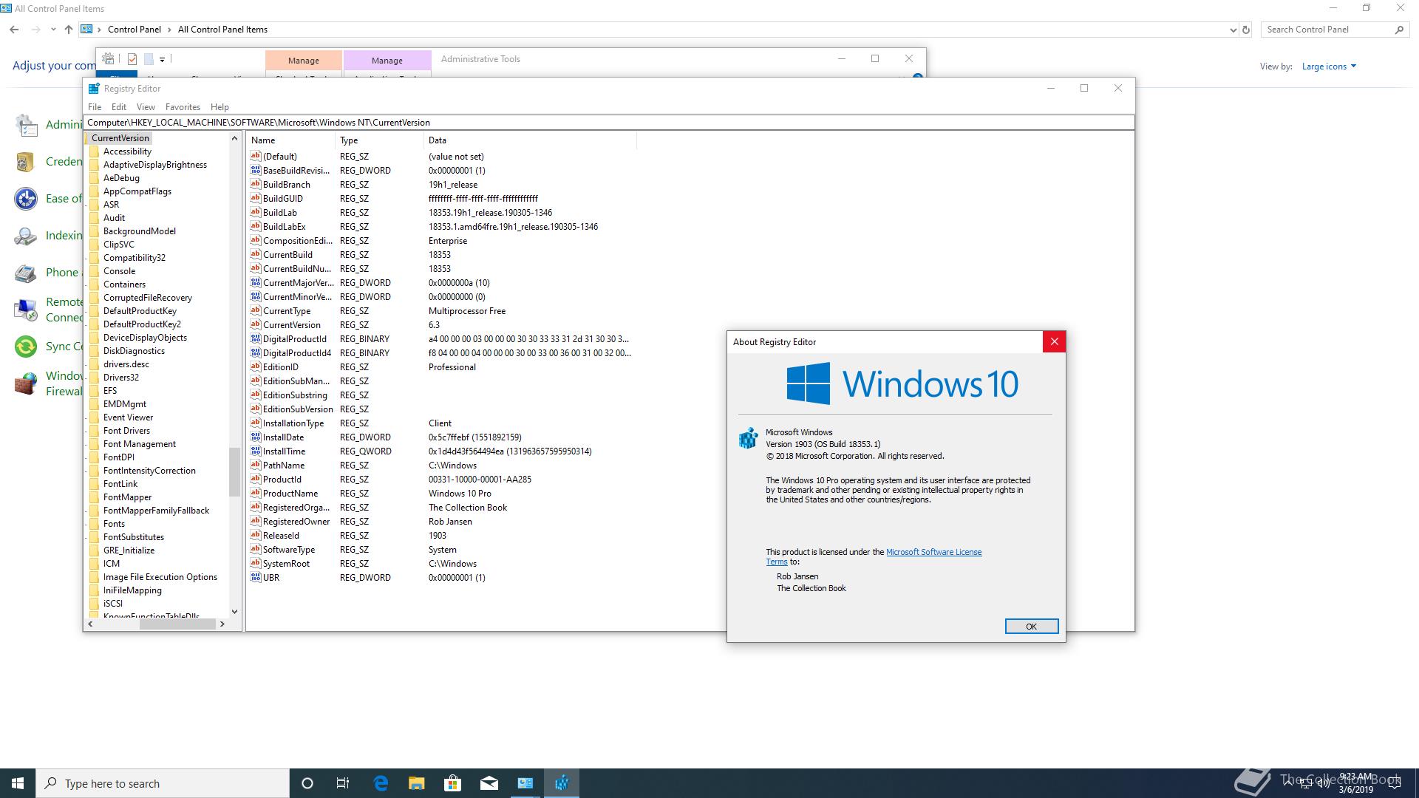Image resolution: width=1419 pixels, height=798 pixels.
Task: Select the BuildBranch string value icon
Action: click(256, 184)
